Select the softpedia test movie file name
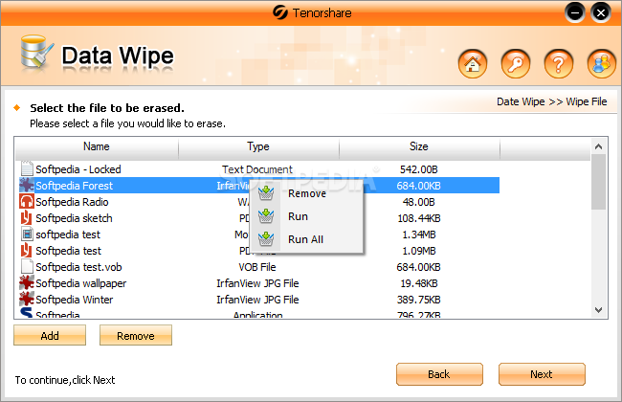Viewport: 622px width, 402px height. point(68,234)
